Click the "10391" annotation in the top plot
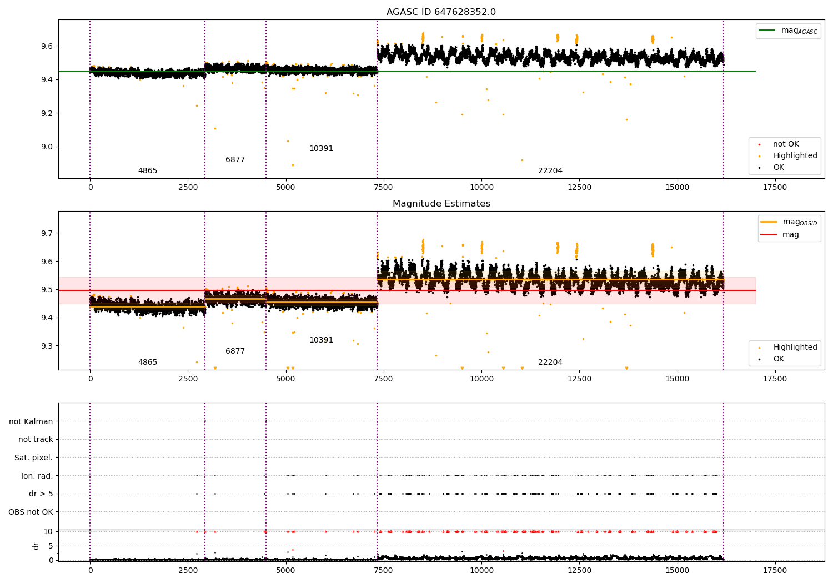Viewport: 833px width, 583px height. [x=321, y=149]
